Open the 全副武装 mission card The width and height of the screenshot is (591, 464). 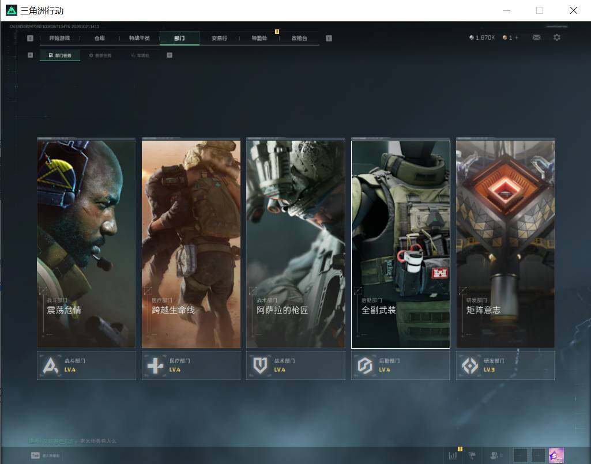pos(401,244)
